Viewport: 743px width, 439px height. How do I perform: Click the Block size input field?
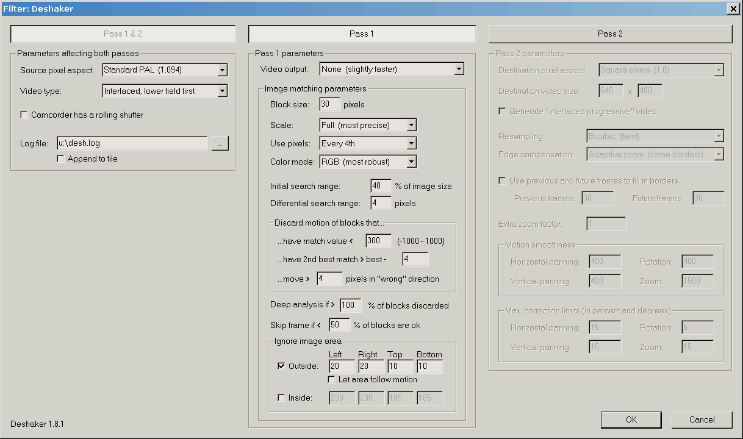click(x=329, y=104)
